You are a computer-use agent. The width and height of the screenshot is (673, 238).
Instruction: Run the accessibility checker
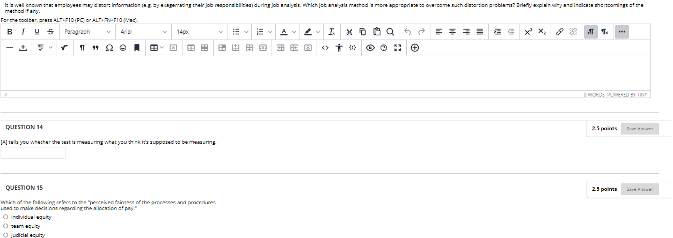pyautogui.click(x=338, y=48)
